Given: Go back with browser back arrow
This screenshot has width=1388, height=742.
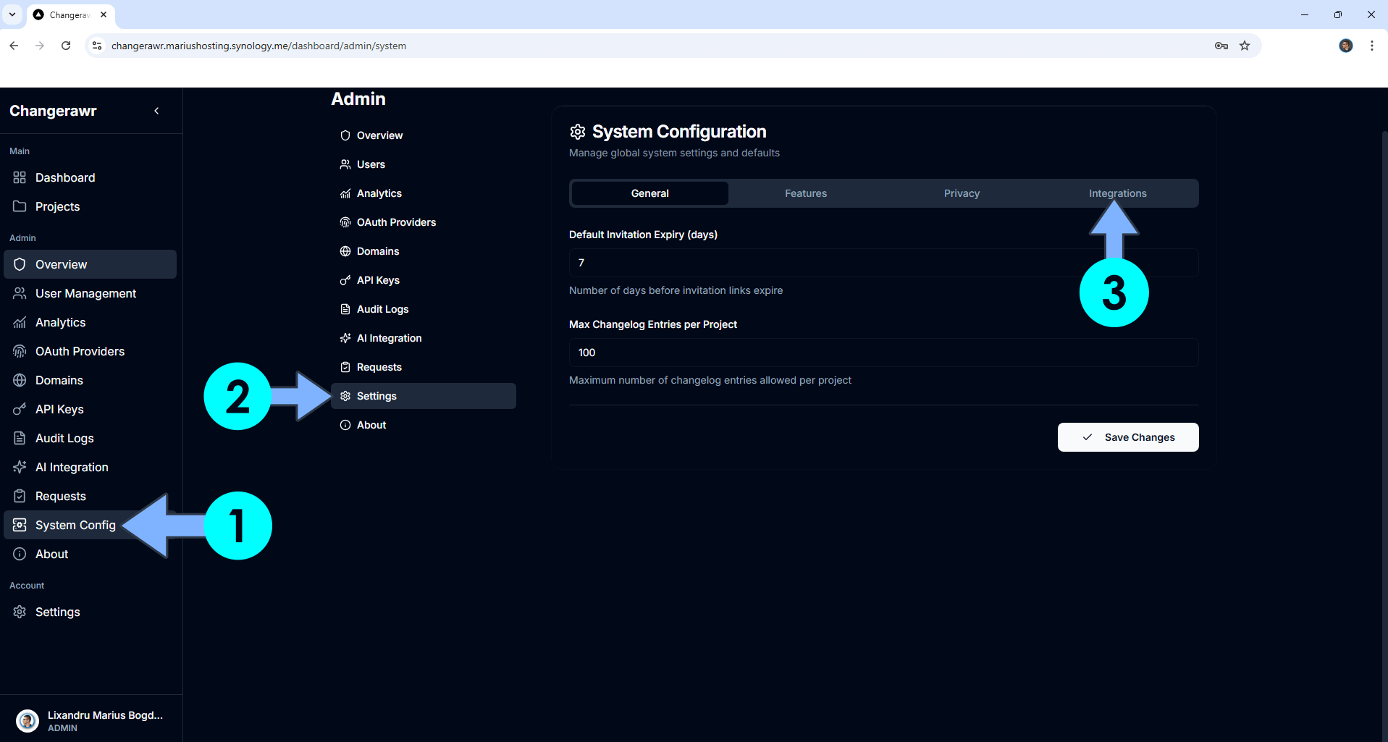Looking at the screenshot, I should tap(14, 46).
